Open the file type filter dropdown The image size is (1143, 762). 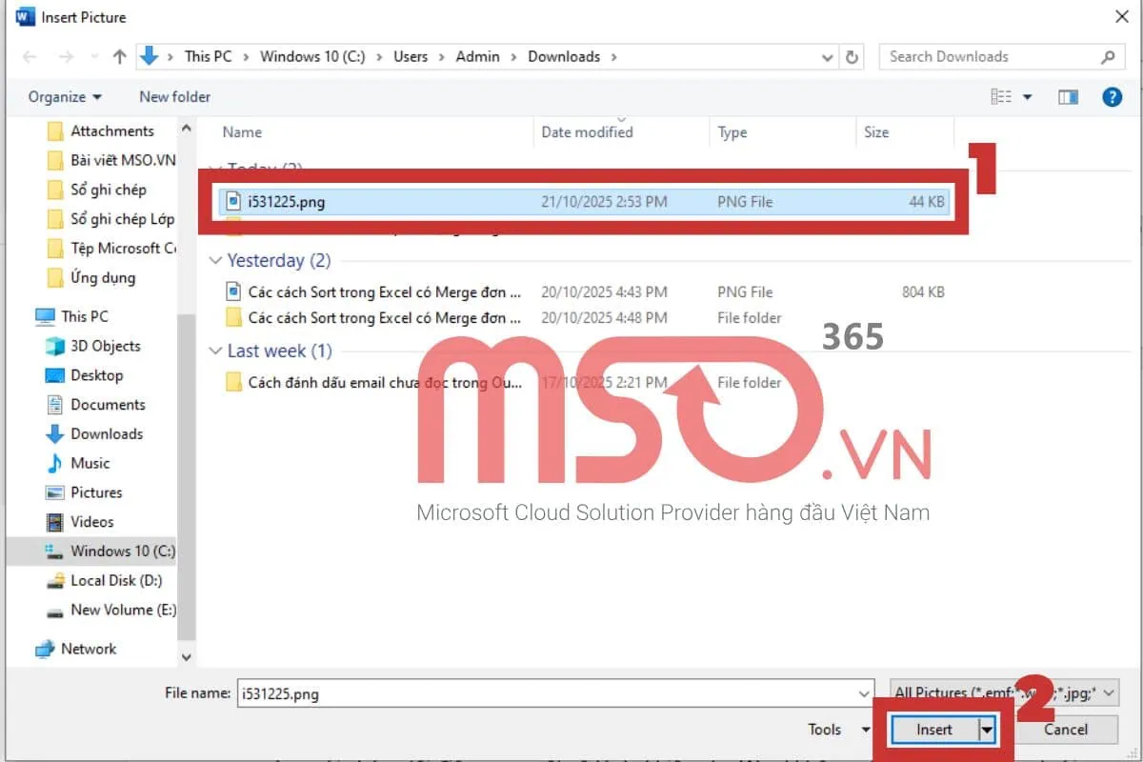[1004, 693]
